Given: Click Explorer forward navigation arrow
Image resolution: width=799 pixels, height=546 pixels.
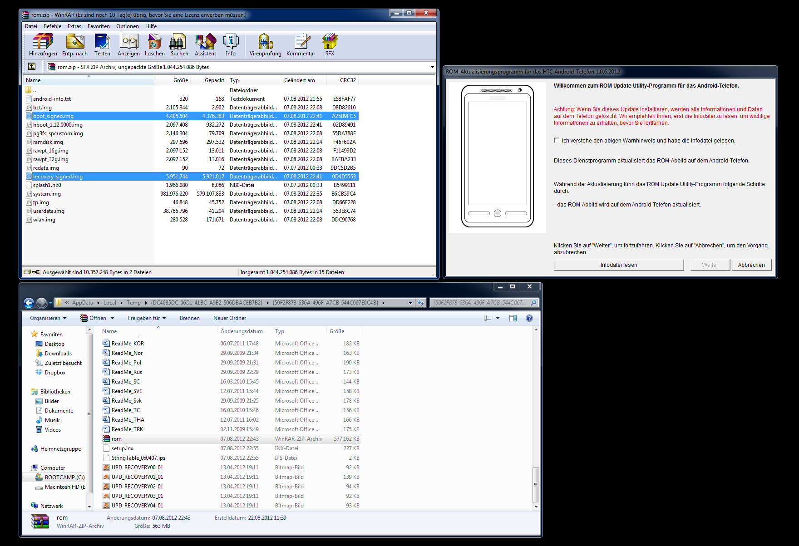Looking at the screenshot, I should point(41,303).
